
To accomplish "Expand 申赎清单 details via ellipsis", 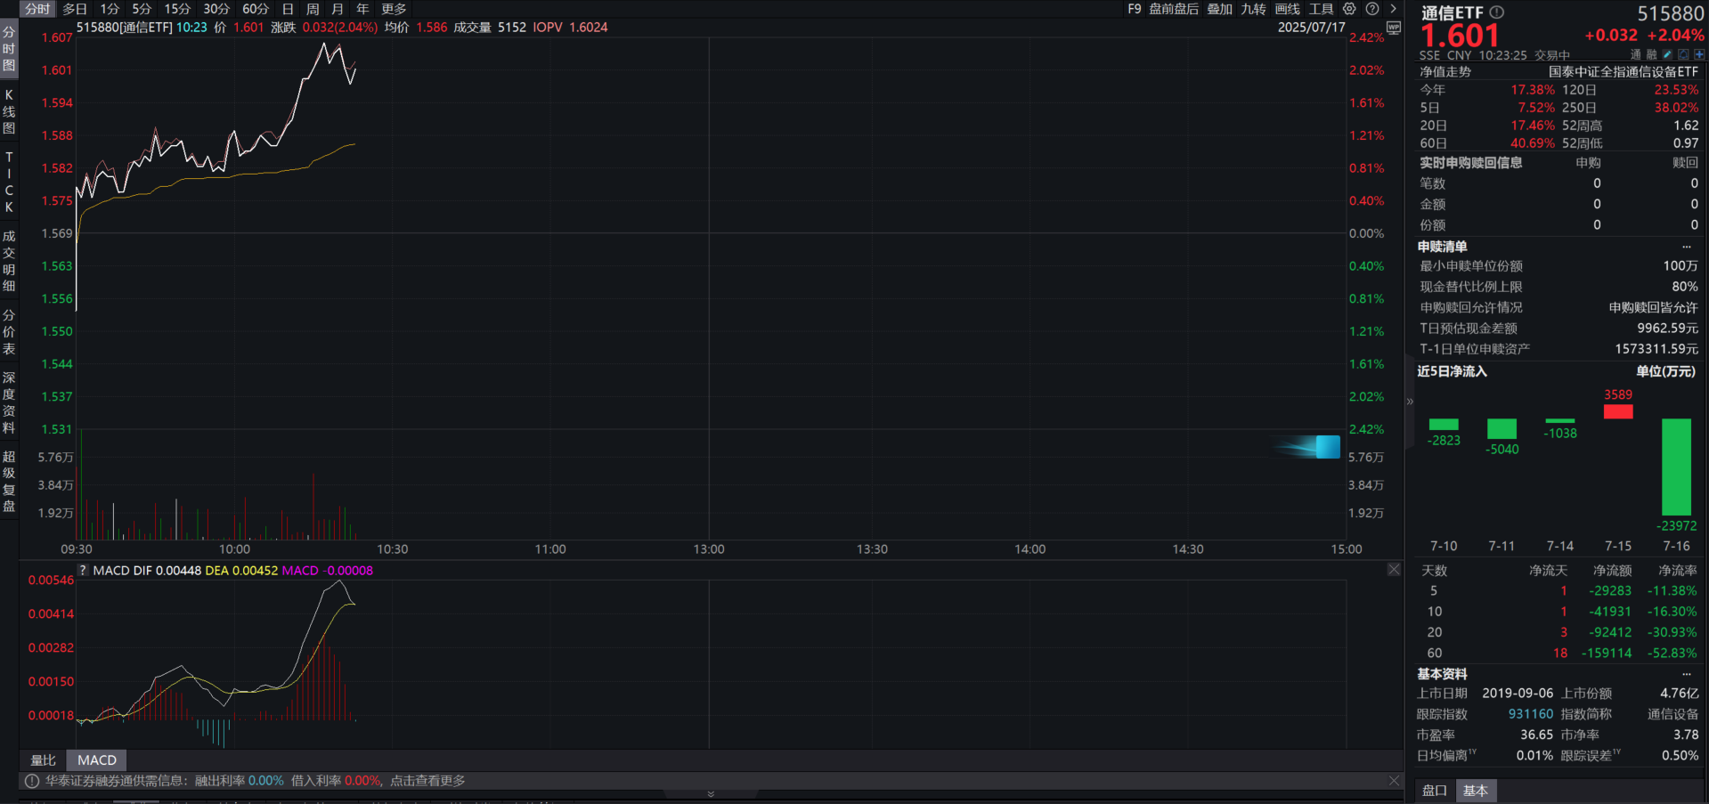I will tap(1687, 246).
